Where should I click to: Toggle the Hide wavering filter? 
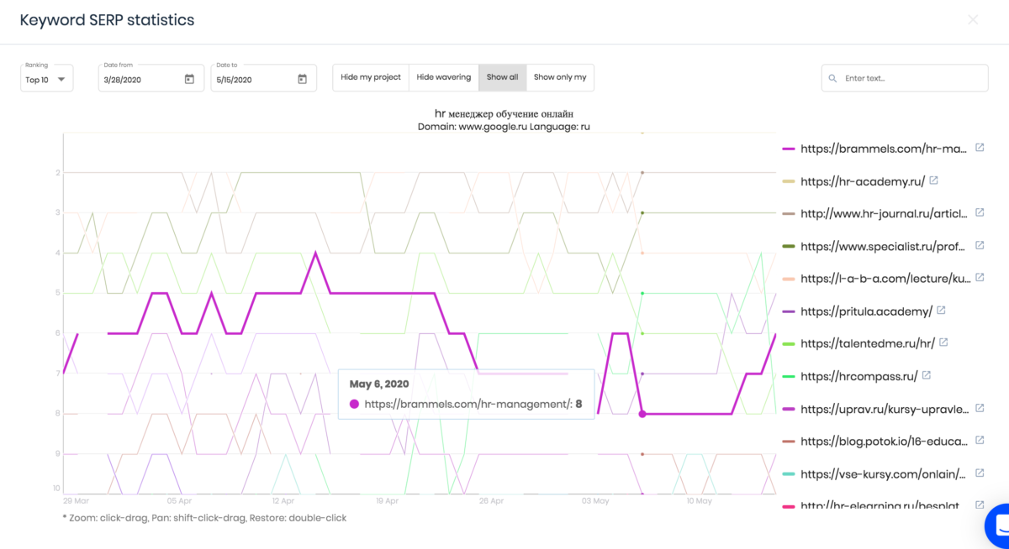[444, 77]
